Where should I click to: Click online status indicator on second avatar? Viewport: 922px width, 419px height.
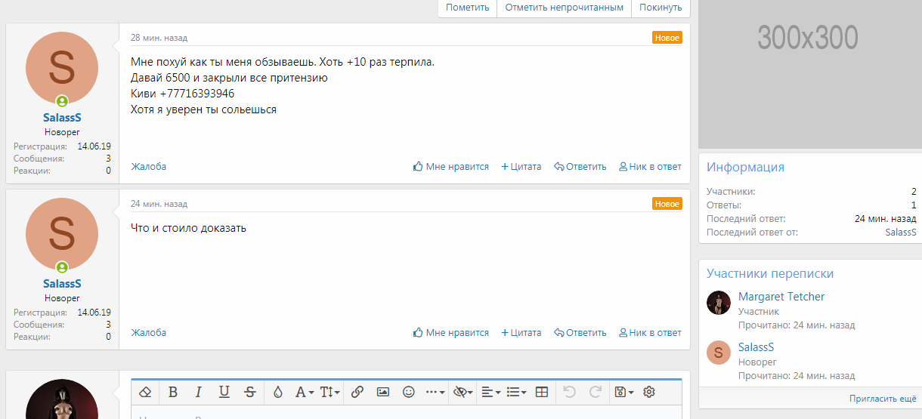tap(62, 267)
